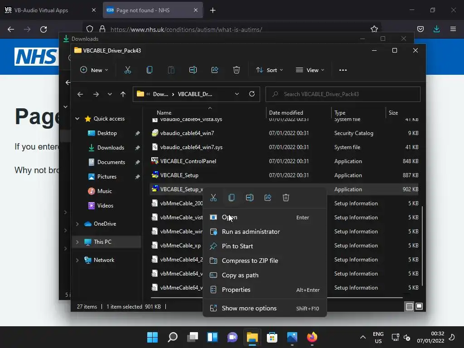Click the file list vertical scrollbar
464x348 pixels.
(x=422, y=246)
